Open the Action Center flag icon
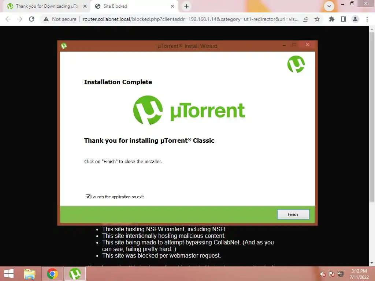Image resolution: width=375 pixels, height=281 pixels. pos(331,274)
